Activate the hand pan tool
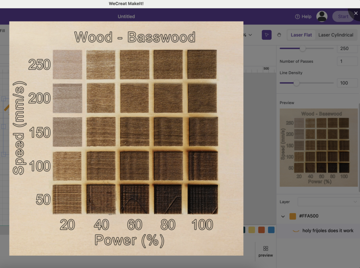 (x=279, y=35)
